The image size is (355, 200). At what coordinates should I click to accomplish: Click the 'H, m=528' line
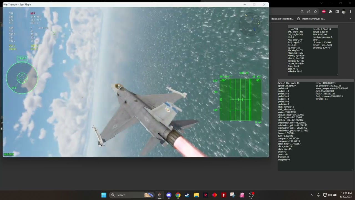click(293, 29)
